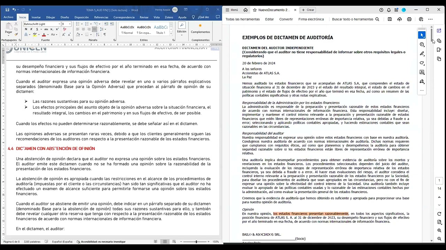Toggle justify alignment in Word
This screenshot has width=446, height=250.
click(x=94, y=30)
